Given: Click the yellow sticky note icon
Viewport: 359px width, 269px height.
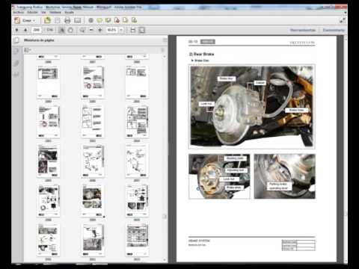Looking at the screenshot, I should 99,20.
